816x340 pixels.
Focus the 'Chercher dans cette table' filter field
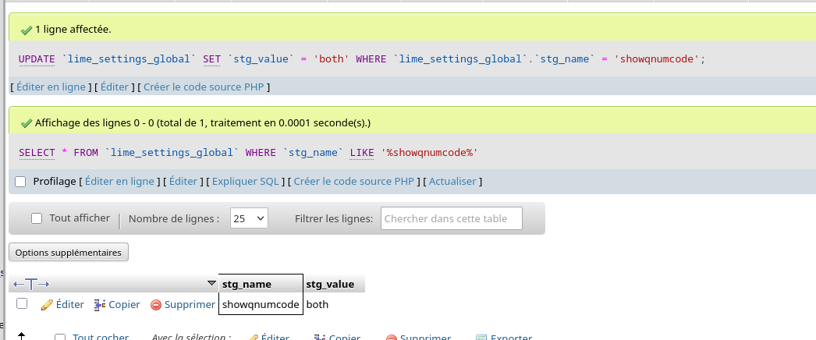tap(451, 219)
